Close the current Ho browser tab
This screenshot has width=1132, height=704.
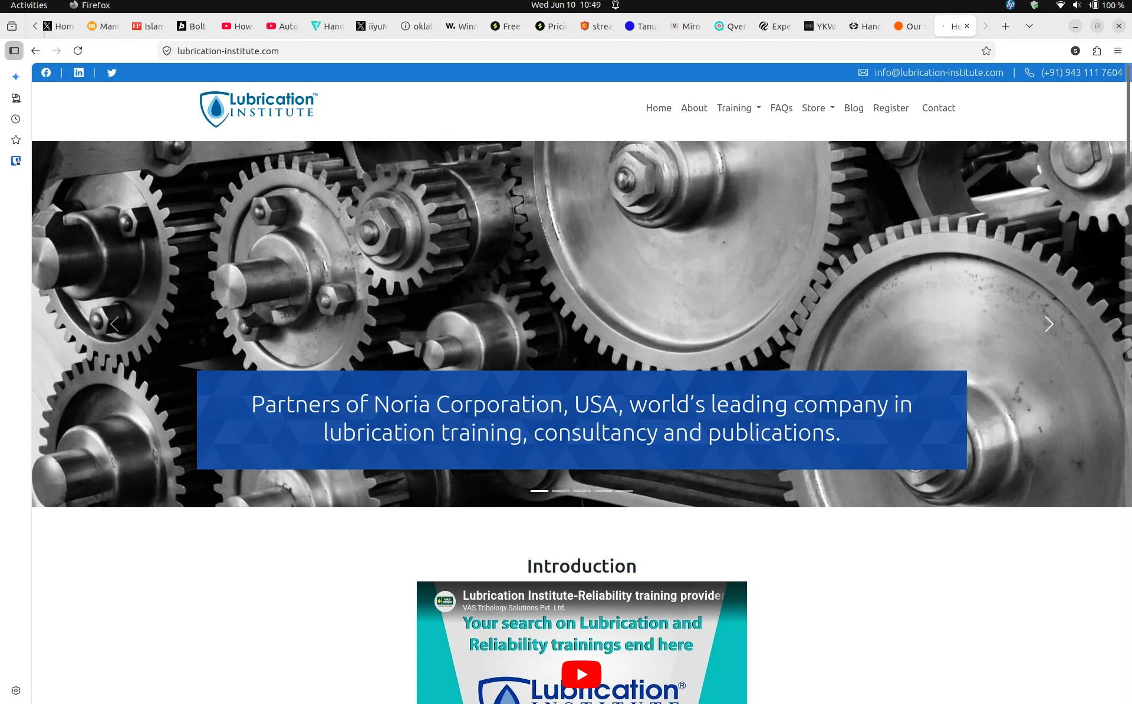[967, 26]
